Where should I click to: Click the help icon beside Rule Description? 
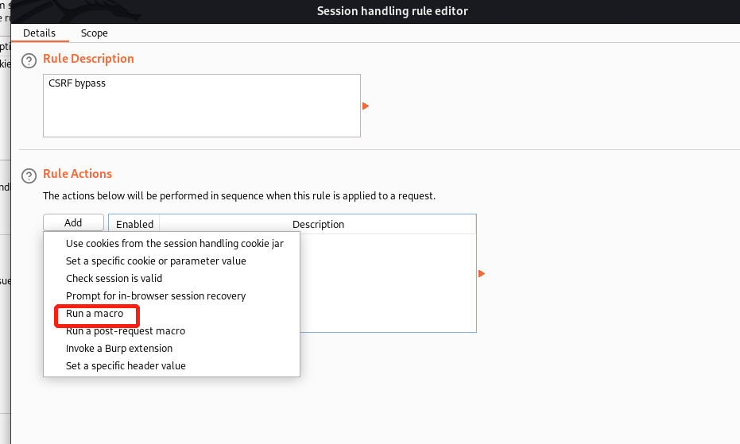29,60
